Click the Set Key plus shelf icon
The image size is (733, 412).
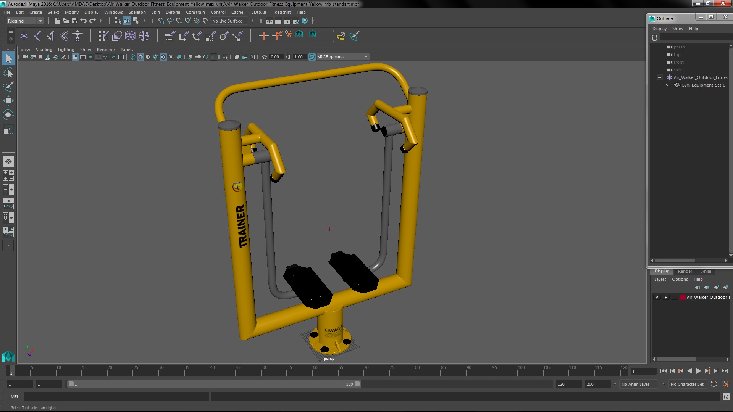click(263, 36)
